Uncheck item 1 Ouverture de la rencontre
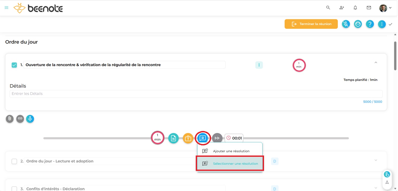This screenshot has width=398, height=191. (x=14, y=65)
